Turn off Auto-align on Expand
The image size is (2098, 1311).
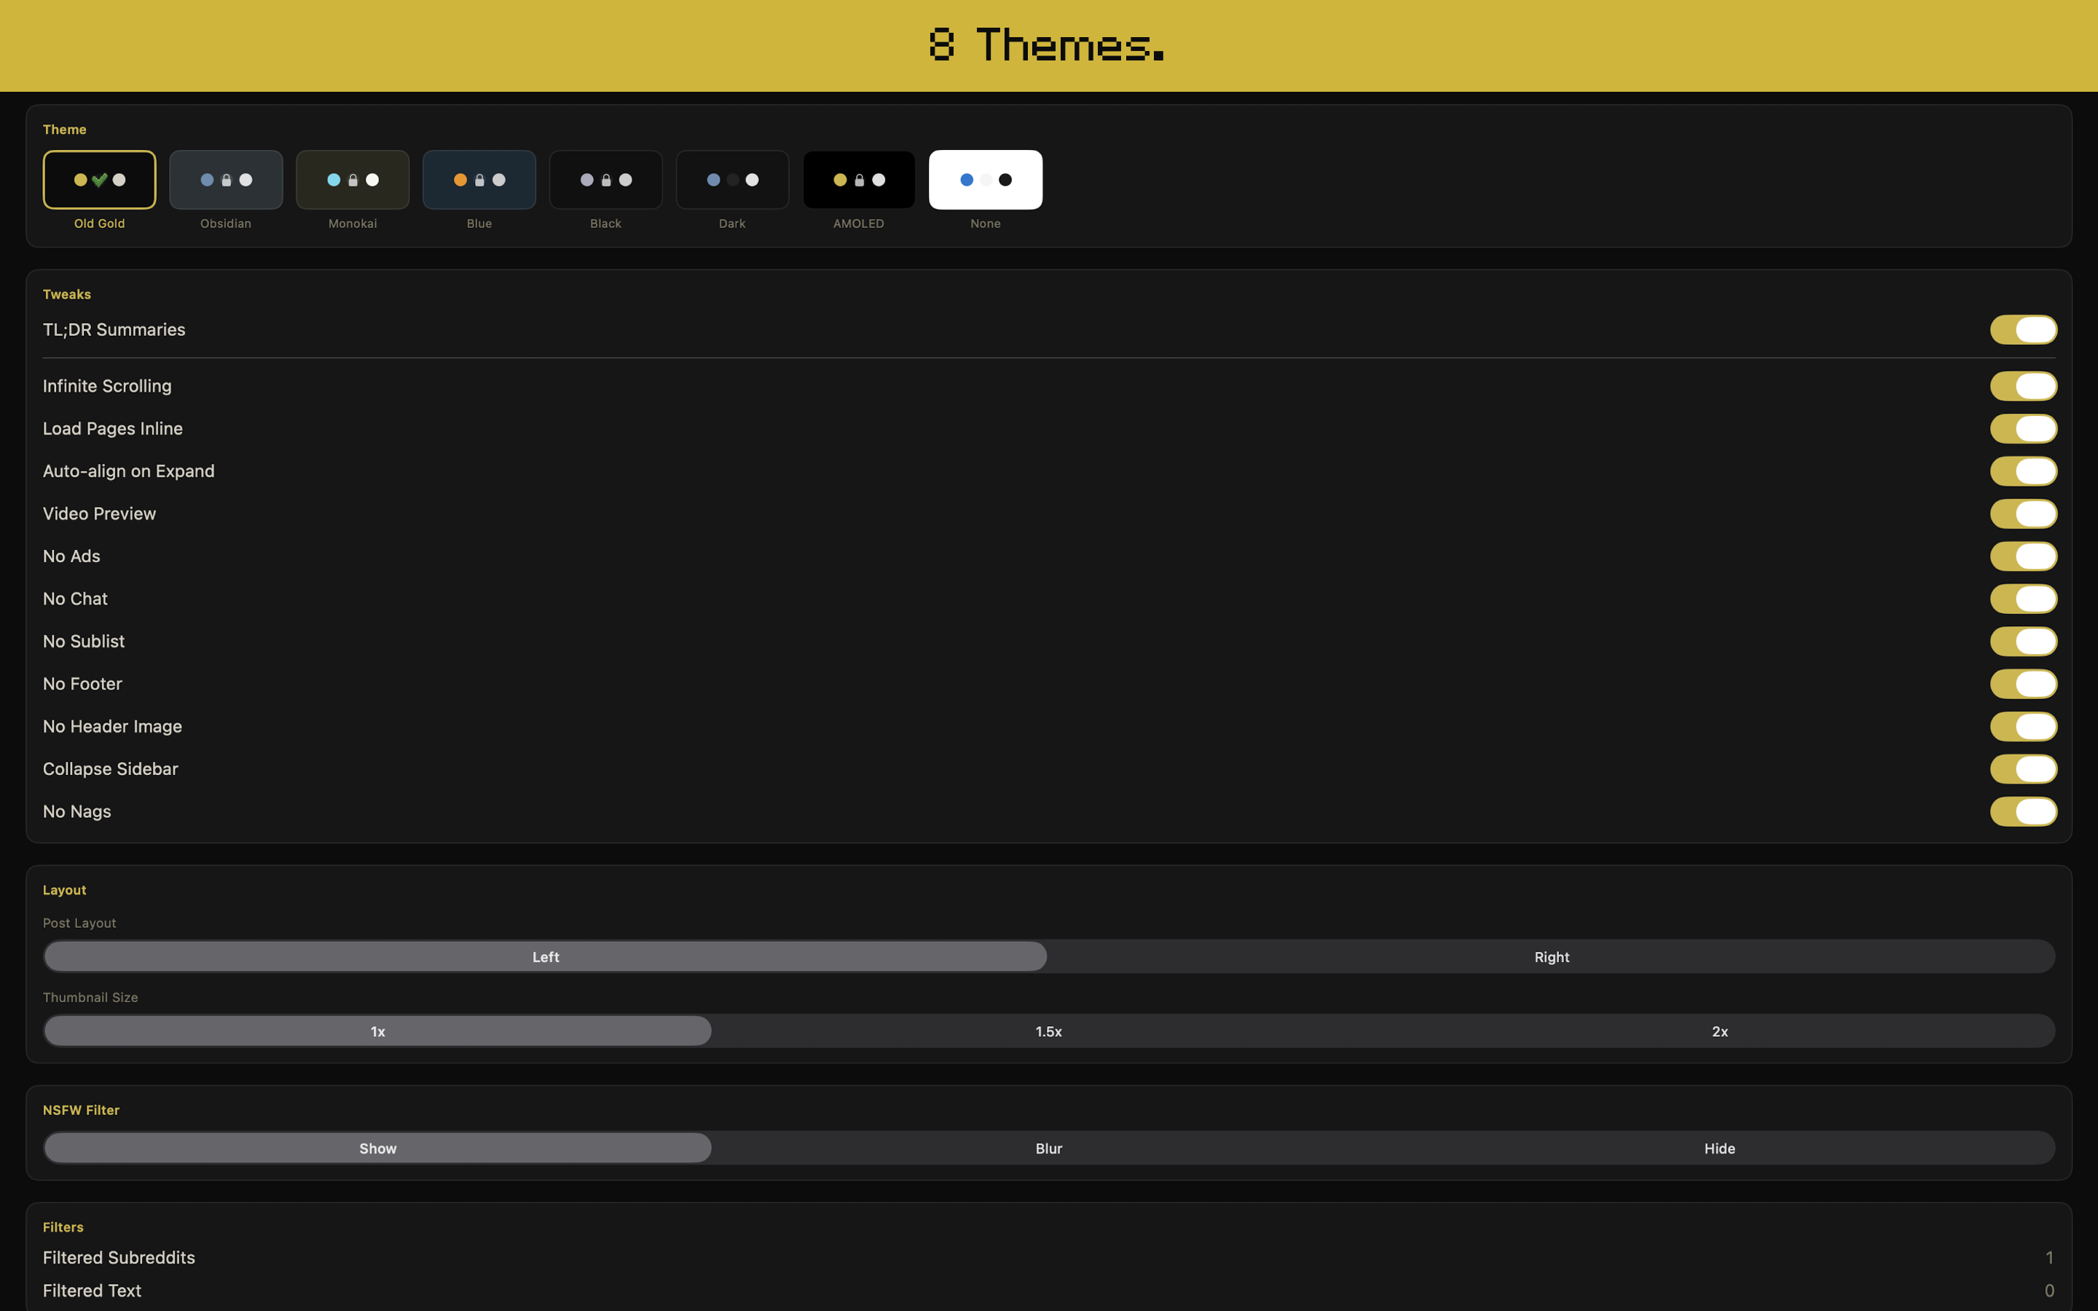[2024, 471]
